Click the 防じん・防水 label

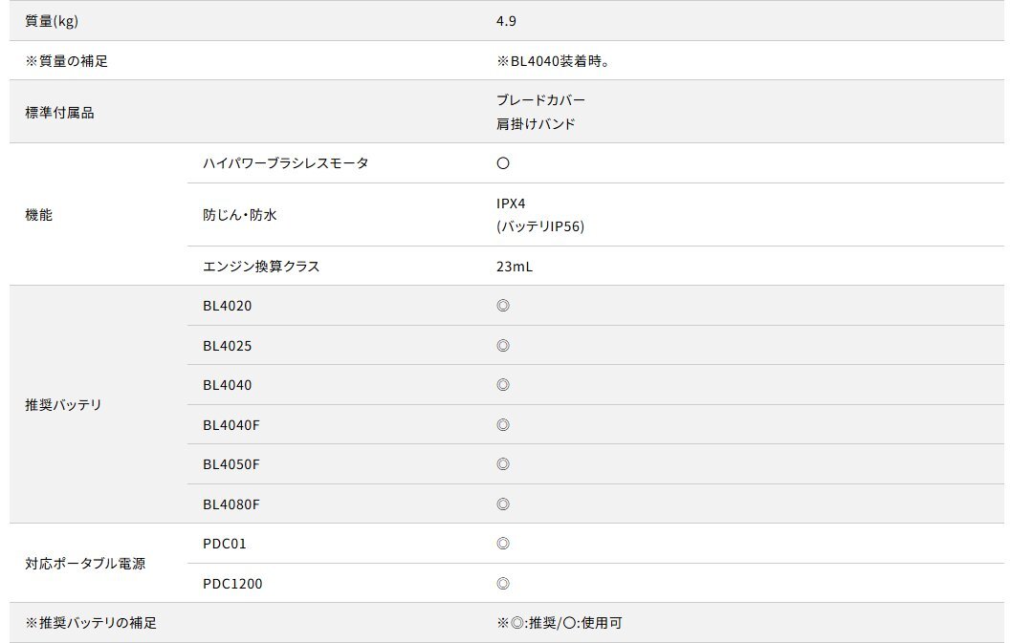(x=239, y=215)
